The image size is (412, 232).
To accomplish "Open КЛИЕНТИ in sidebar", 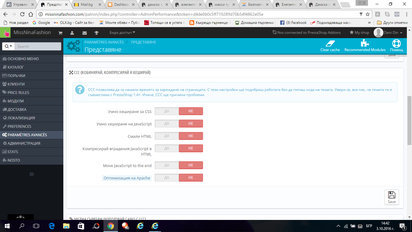I will coord(32,84).
